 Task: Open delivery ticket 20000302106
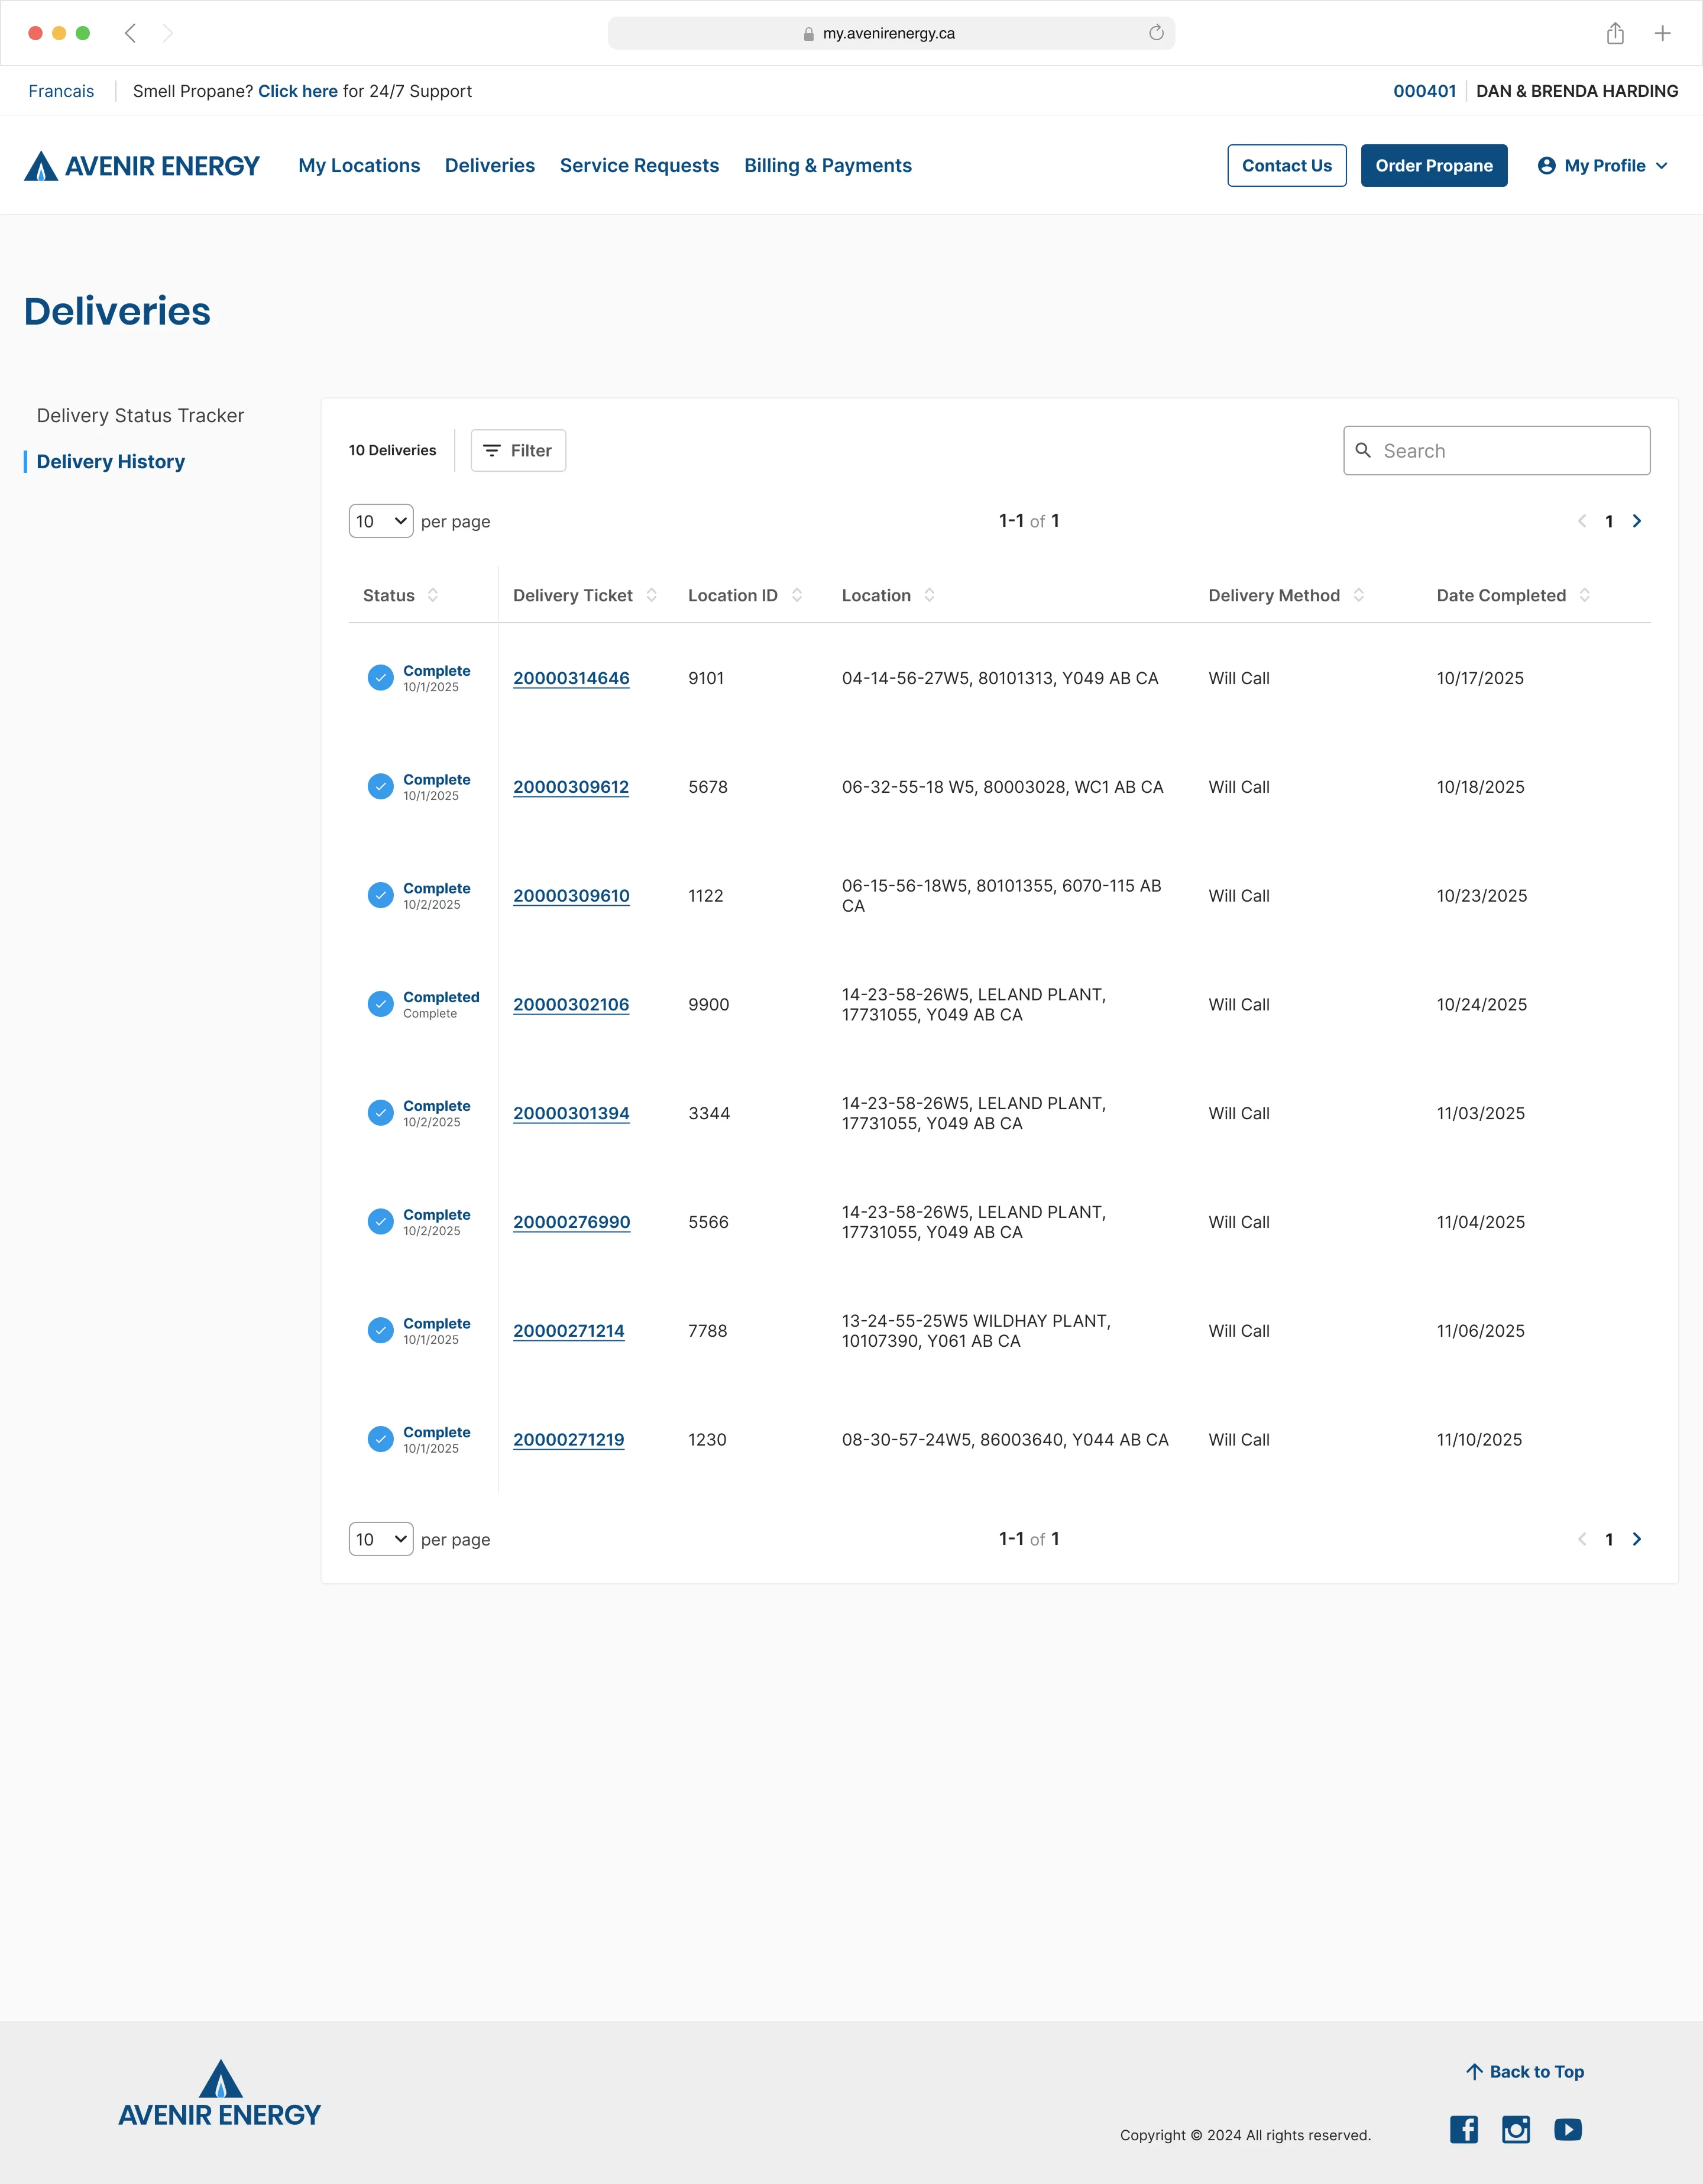click(x=571, y=1005)
